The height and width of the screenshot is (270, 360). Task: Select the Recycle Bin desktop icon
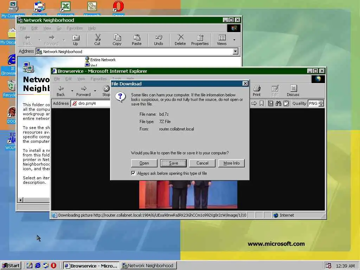[11, 85]
